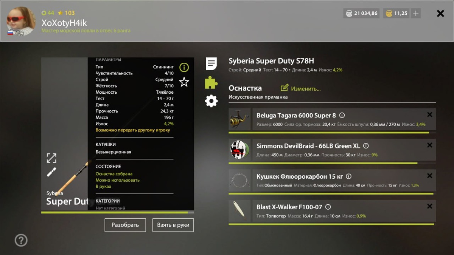Click the Russian flag under avatar

(10, 33)
